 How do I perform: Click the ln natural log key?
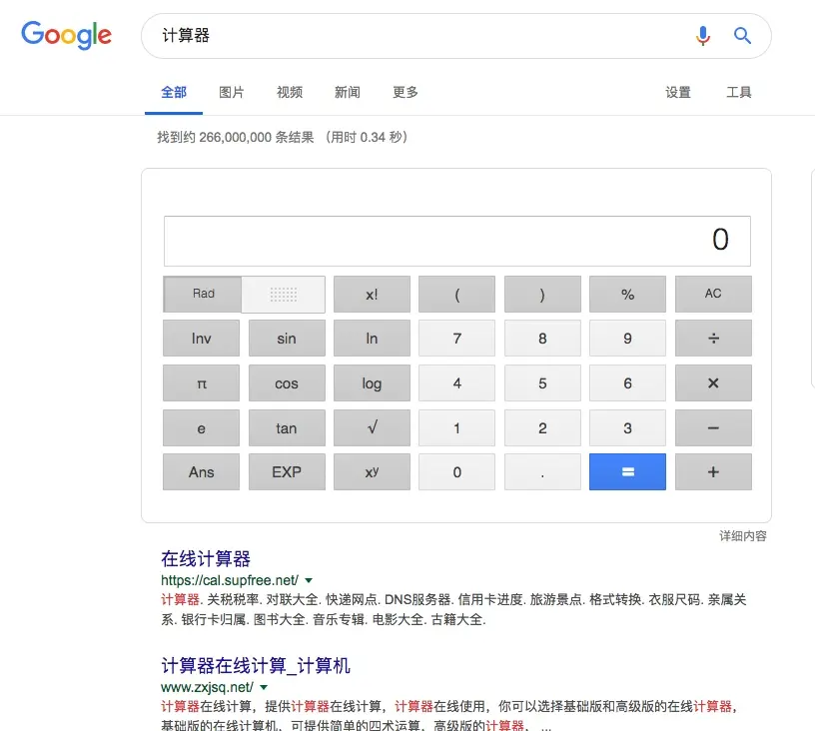pyautogui.click(x=372, y=339)
